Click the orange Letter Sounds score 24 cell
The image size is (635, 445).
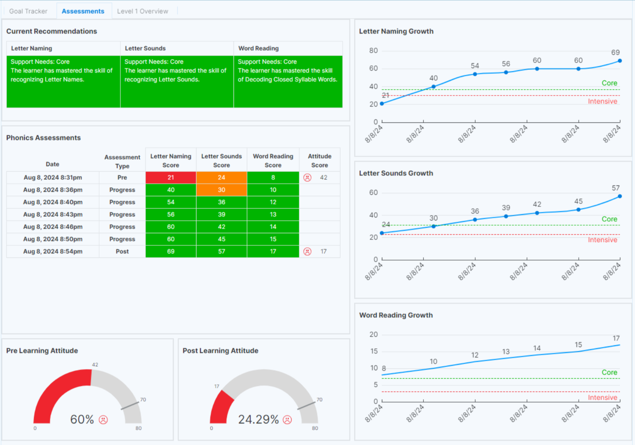click(x=221, y=178)
